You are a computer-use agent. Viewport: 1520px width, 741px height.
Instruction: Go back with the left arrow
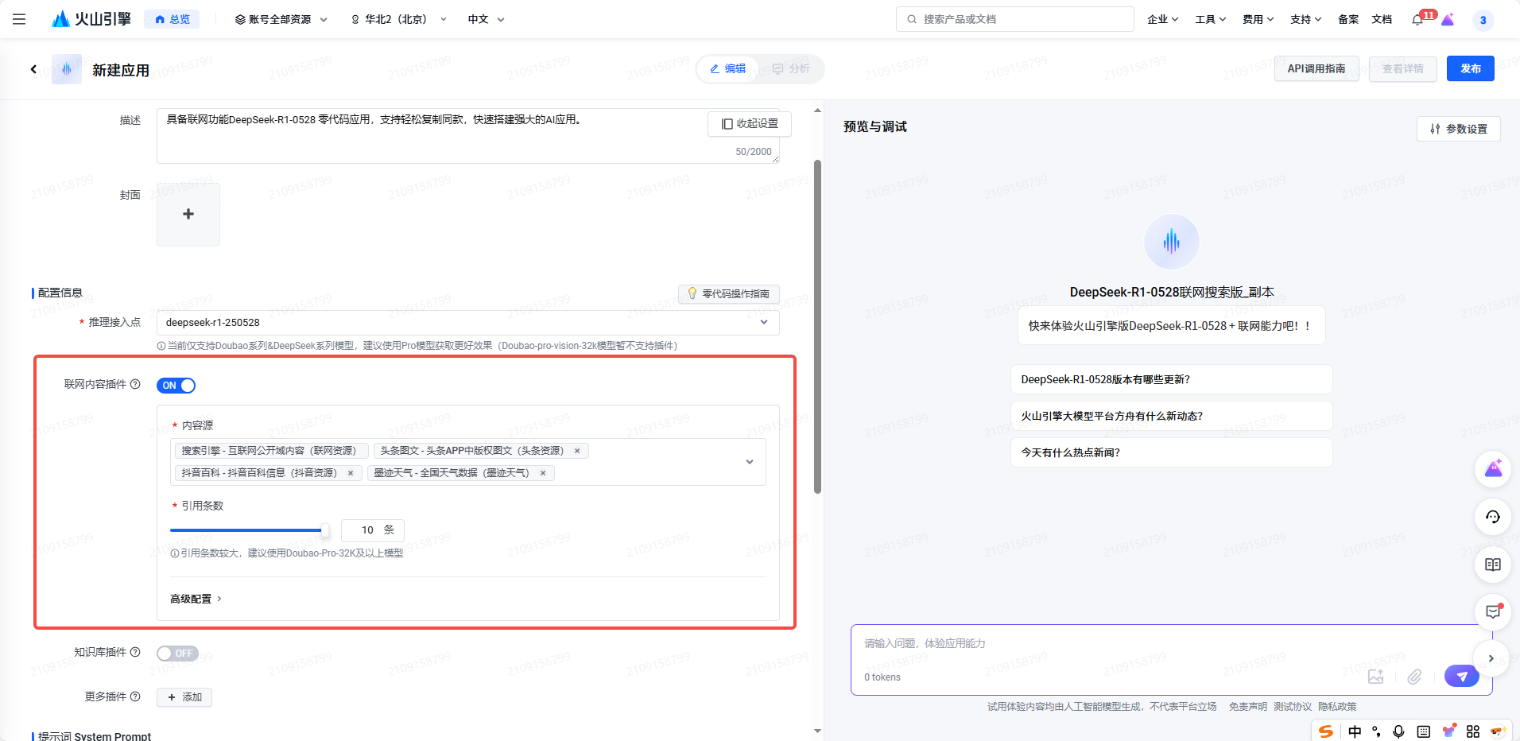pos(33,69)
